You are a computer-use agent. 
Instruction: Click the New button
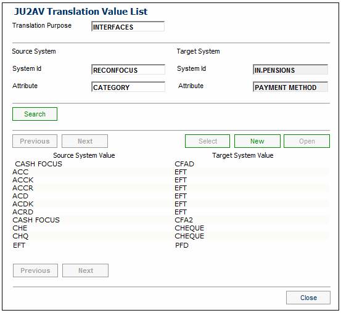pos(257,141)
